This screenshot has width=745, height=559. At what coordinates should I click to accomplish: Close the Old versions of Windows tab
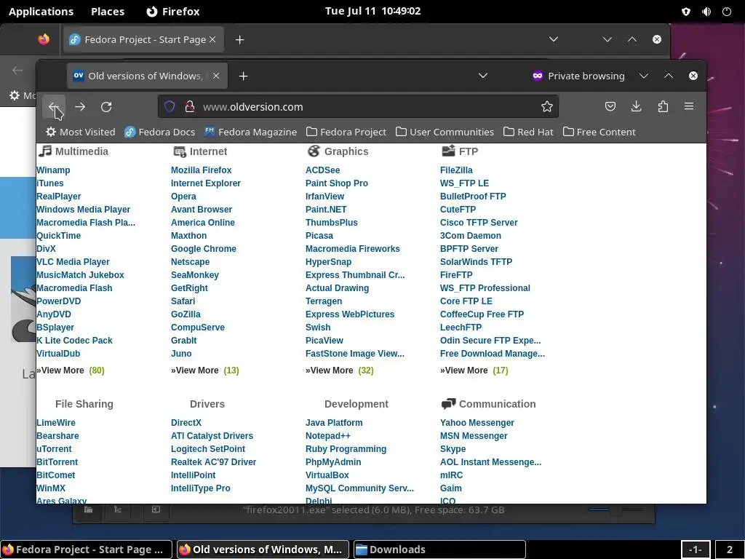pos(216,76)
